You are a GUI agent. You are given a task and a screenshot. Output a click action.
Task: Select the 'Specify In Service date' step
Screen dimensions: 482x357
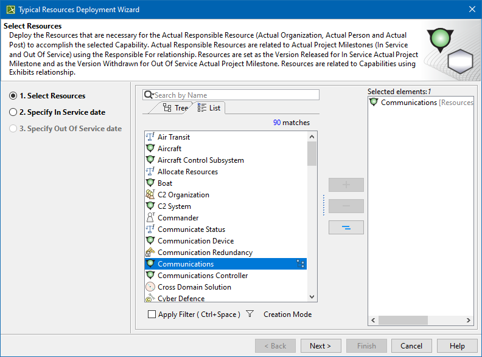point(13,112)
